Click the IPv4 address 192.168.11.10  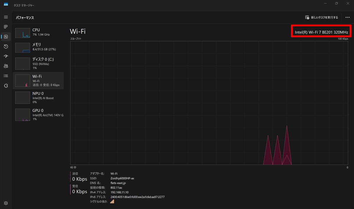click(119, 192)
